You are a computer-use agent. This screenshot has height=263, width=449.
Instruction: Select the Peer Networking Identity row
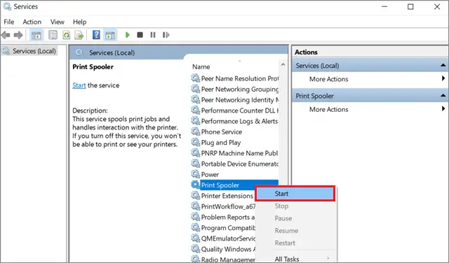(235, 99)
